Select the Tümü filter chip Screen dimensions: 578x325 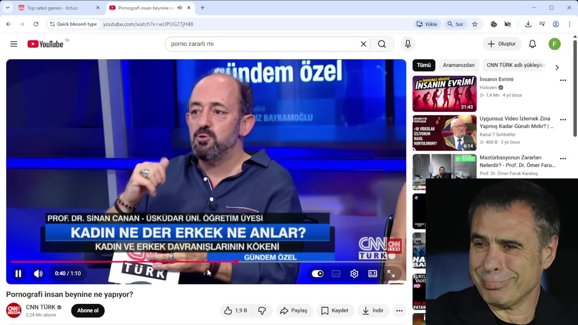coord(424,65)
